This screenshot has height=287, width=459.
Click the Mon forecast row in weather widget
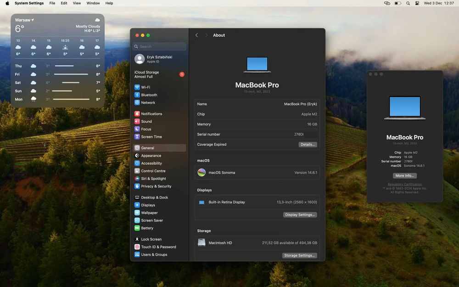(58, 99)
